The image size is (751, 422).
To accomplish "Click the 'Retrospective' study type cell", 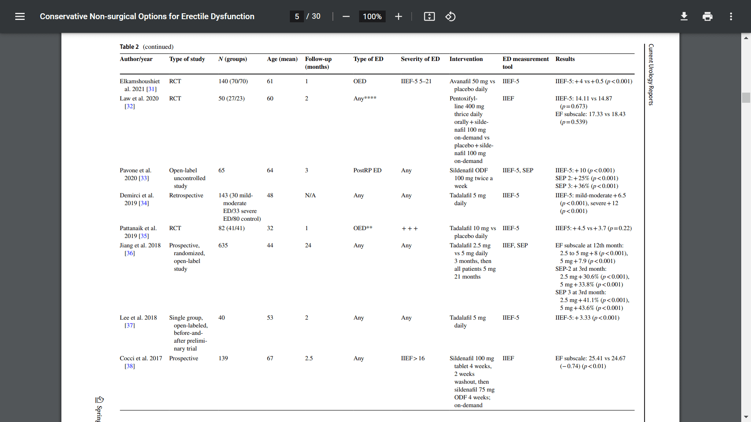I will coord(186,195).
